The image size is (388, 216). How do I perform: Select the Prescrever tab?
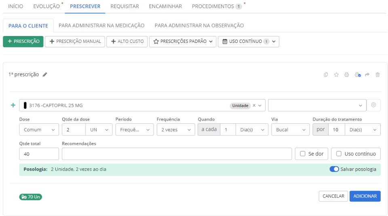85,6
